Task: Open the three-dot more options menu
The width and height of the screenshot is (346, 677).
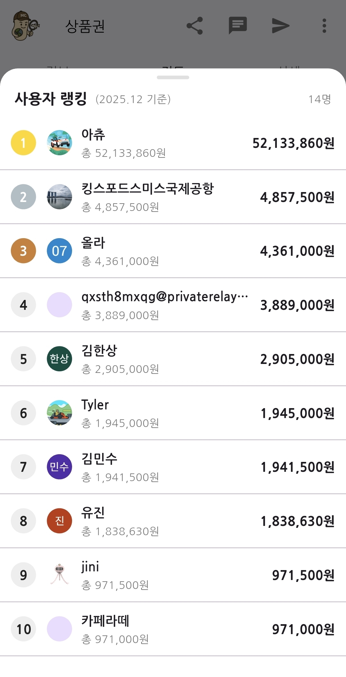Action: [x=324, y=26]
